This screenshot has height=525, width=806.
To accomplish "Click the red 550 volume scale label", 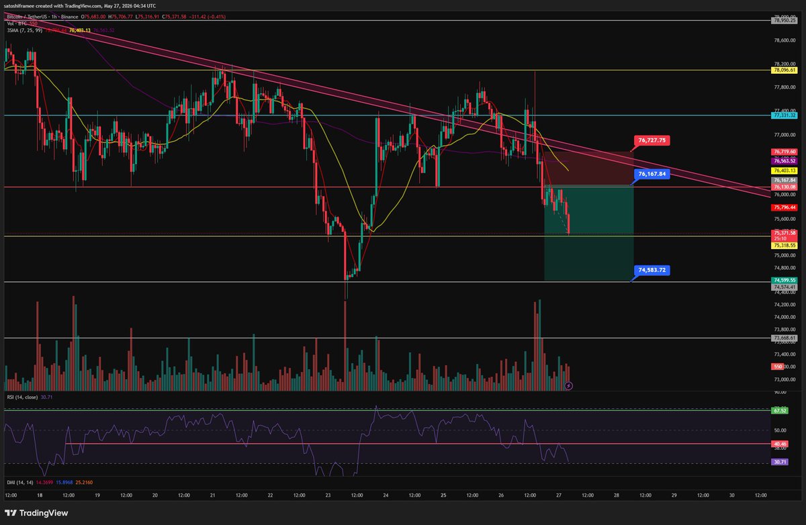I will (778, 367).
